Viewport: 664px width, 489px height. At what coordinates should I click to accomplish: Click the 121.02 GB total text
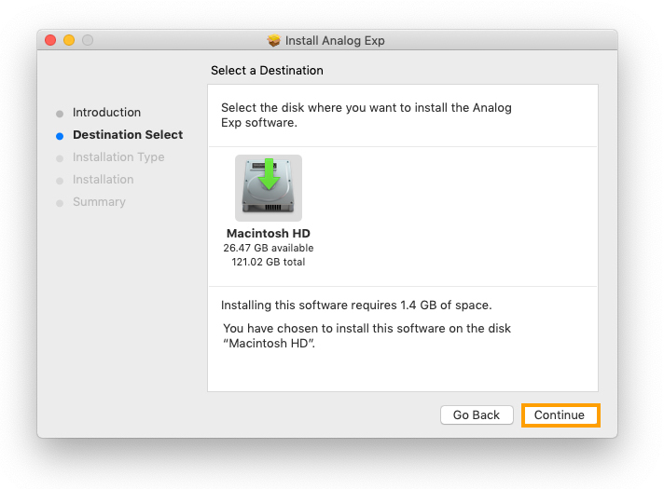(x=269, y=263)
